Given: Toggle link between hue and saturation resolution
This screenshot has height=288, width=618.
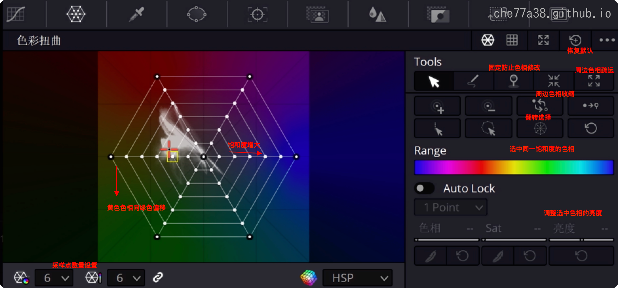Looking at the screenshot, I should coord(158,278).
